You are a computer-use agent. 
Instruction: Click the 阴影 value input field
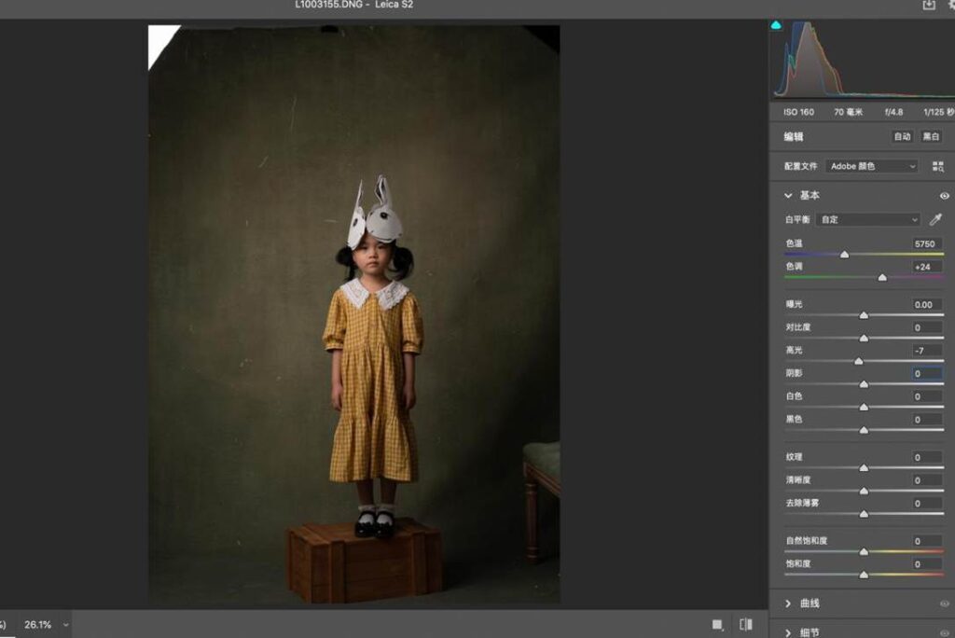point(926,373)
